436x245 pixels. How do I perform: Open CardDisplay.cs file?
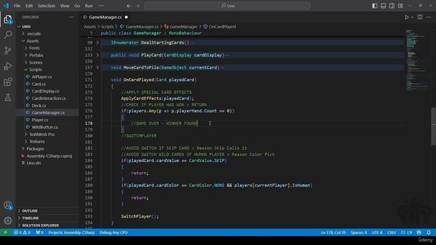tap(46, 91)
